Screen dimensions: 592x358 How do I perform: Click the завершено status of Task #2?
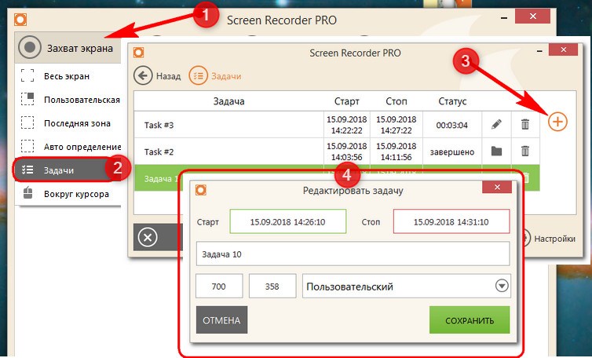(x=452, y=152)
